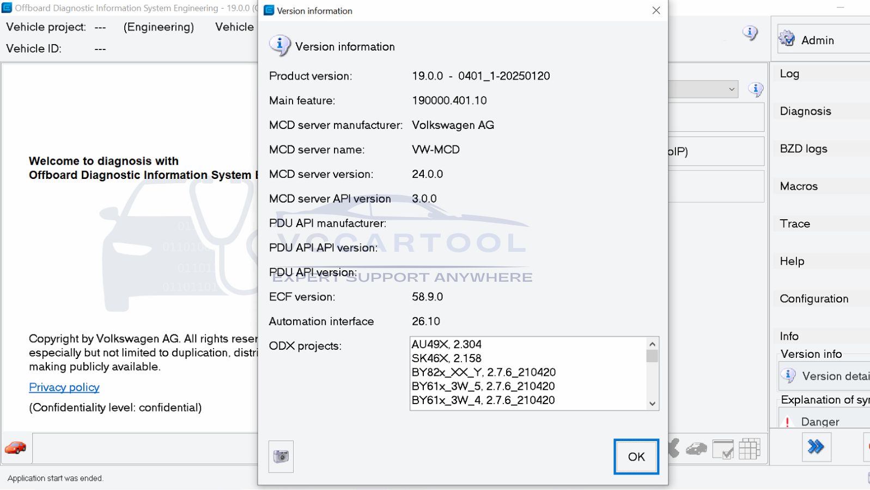The height and width of the screenshot is (490, 870).
Task: Click the Version details button
Action: point(824,376)
